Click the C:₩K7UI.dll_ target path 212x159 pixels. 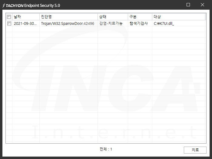point(164,24)
